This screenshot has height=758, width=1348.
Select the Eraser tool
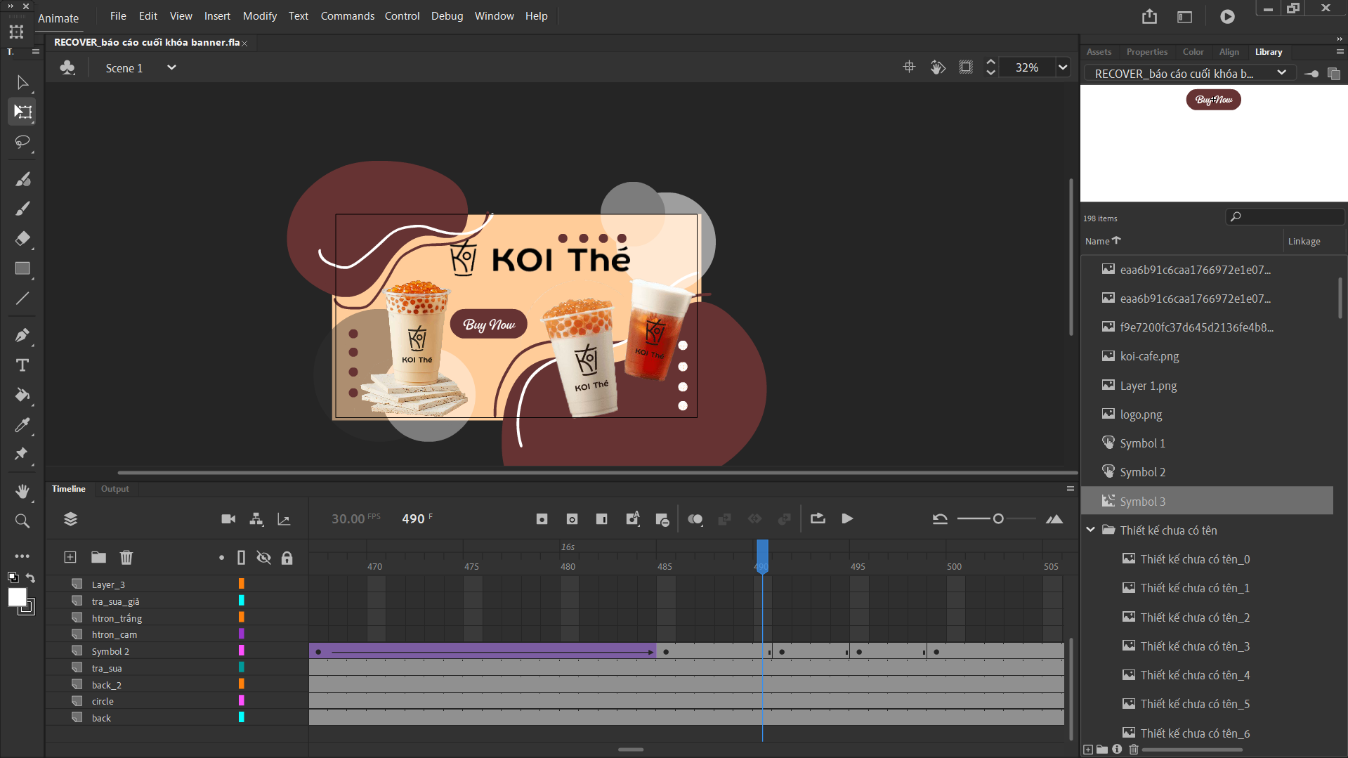pos(22,239)
